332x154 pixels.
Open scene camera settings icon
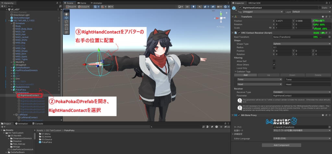[219, 7]
